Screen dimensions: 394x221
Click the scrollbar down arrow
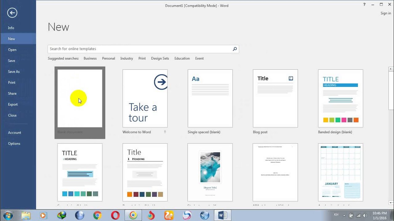(391, 203)
